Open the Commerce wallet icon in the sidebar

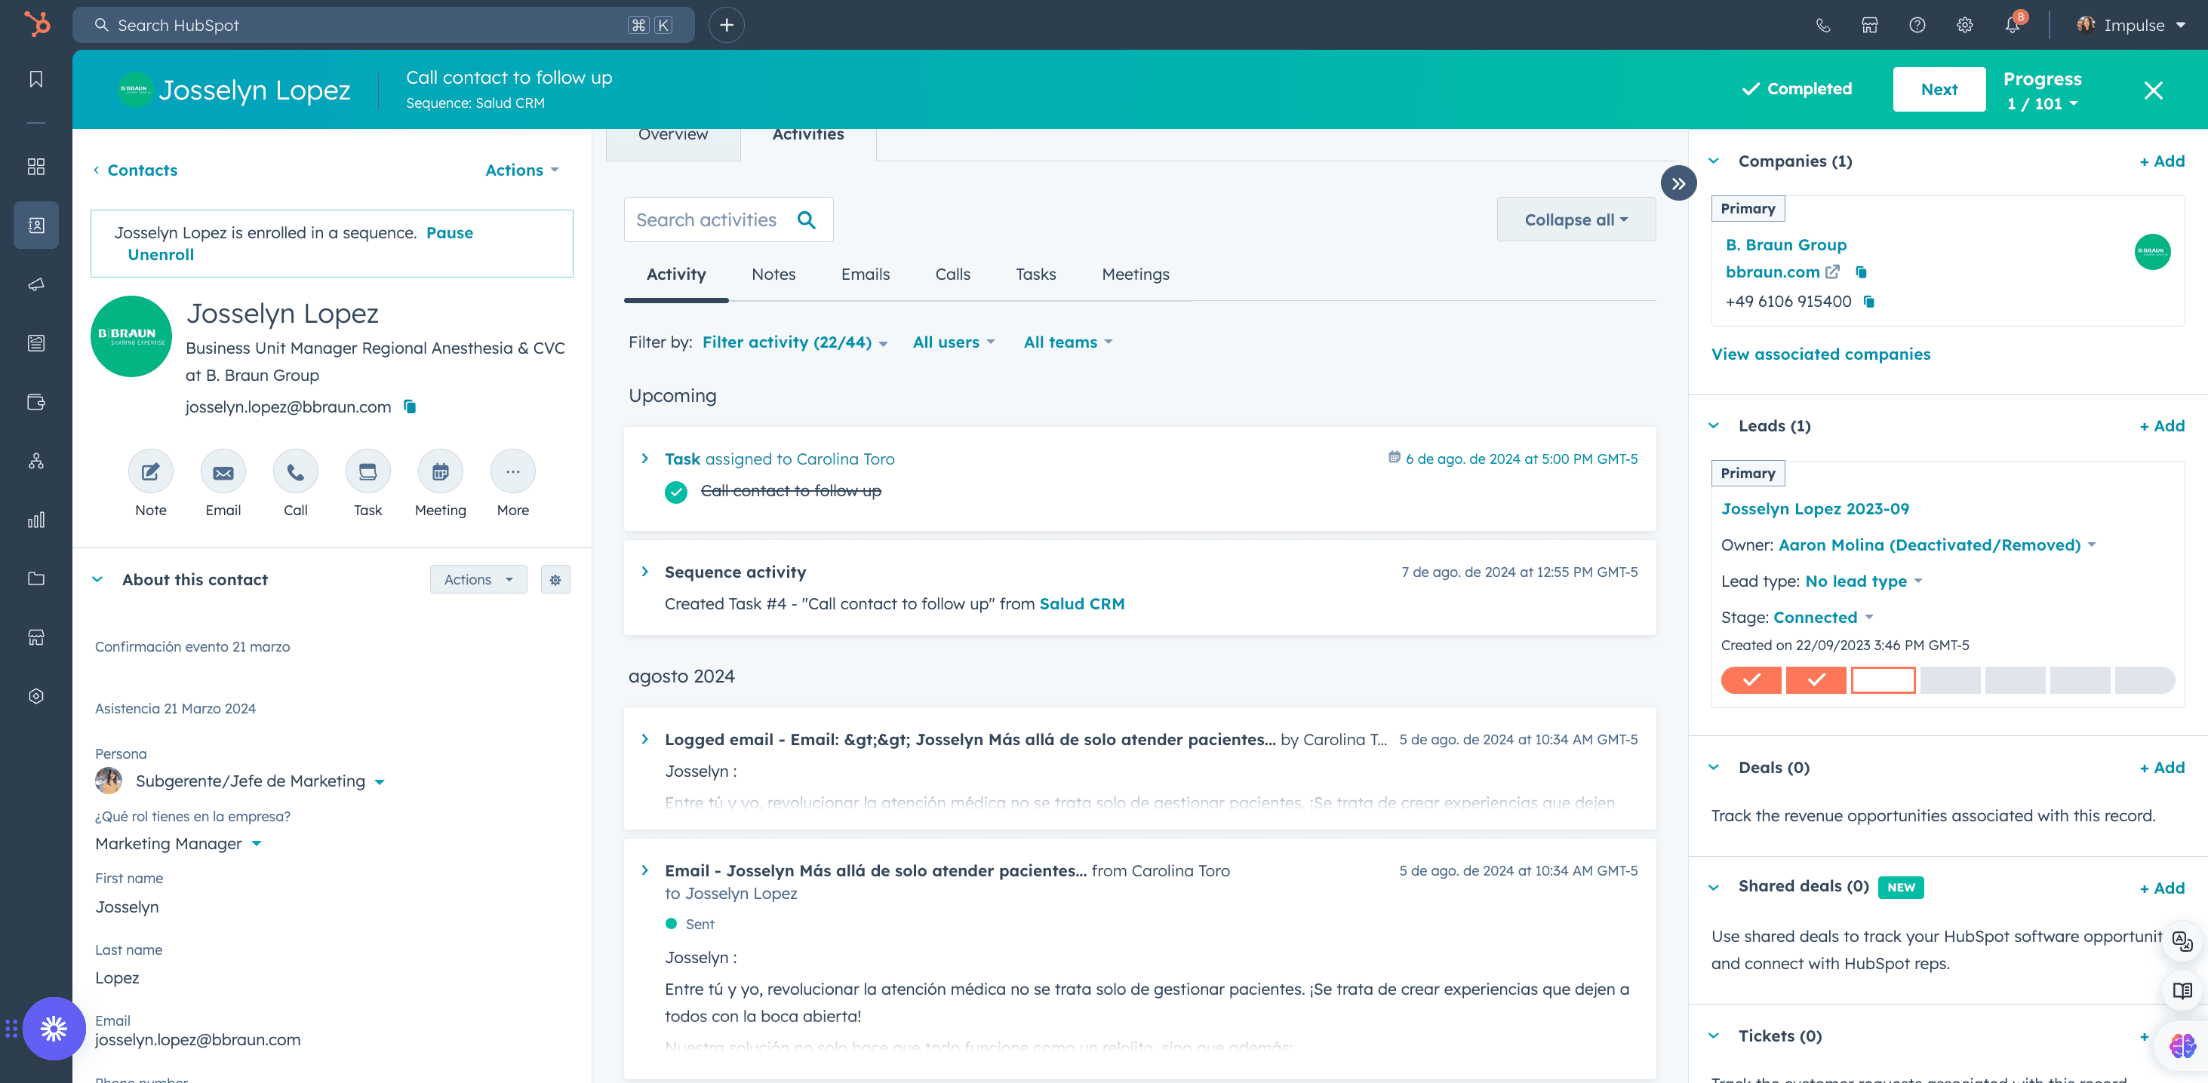[36, 402]
